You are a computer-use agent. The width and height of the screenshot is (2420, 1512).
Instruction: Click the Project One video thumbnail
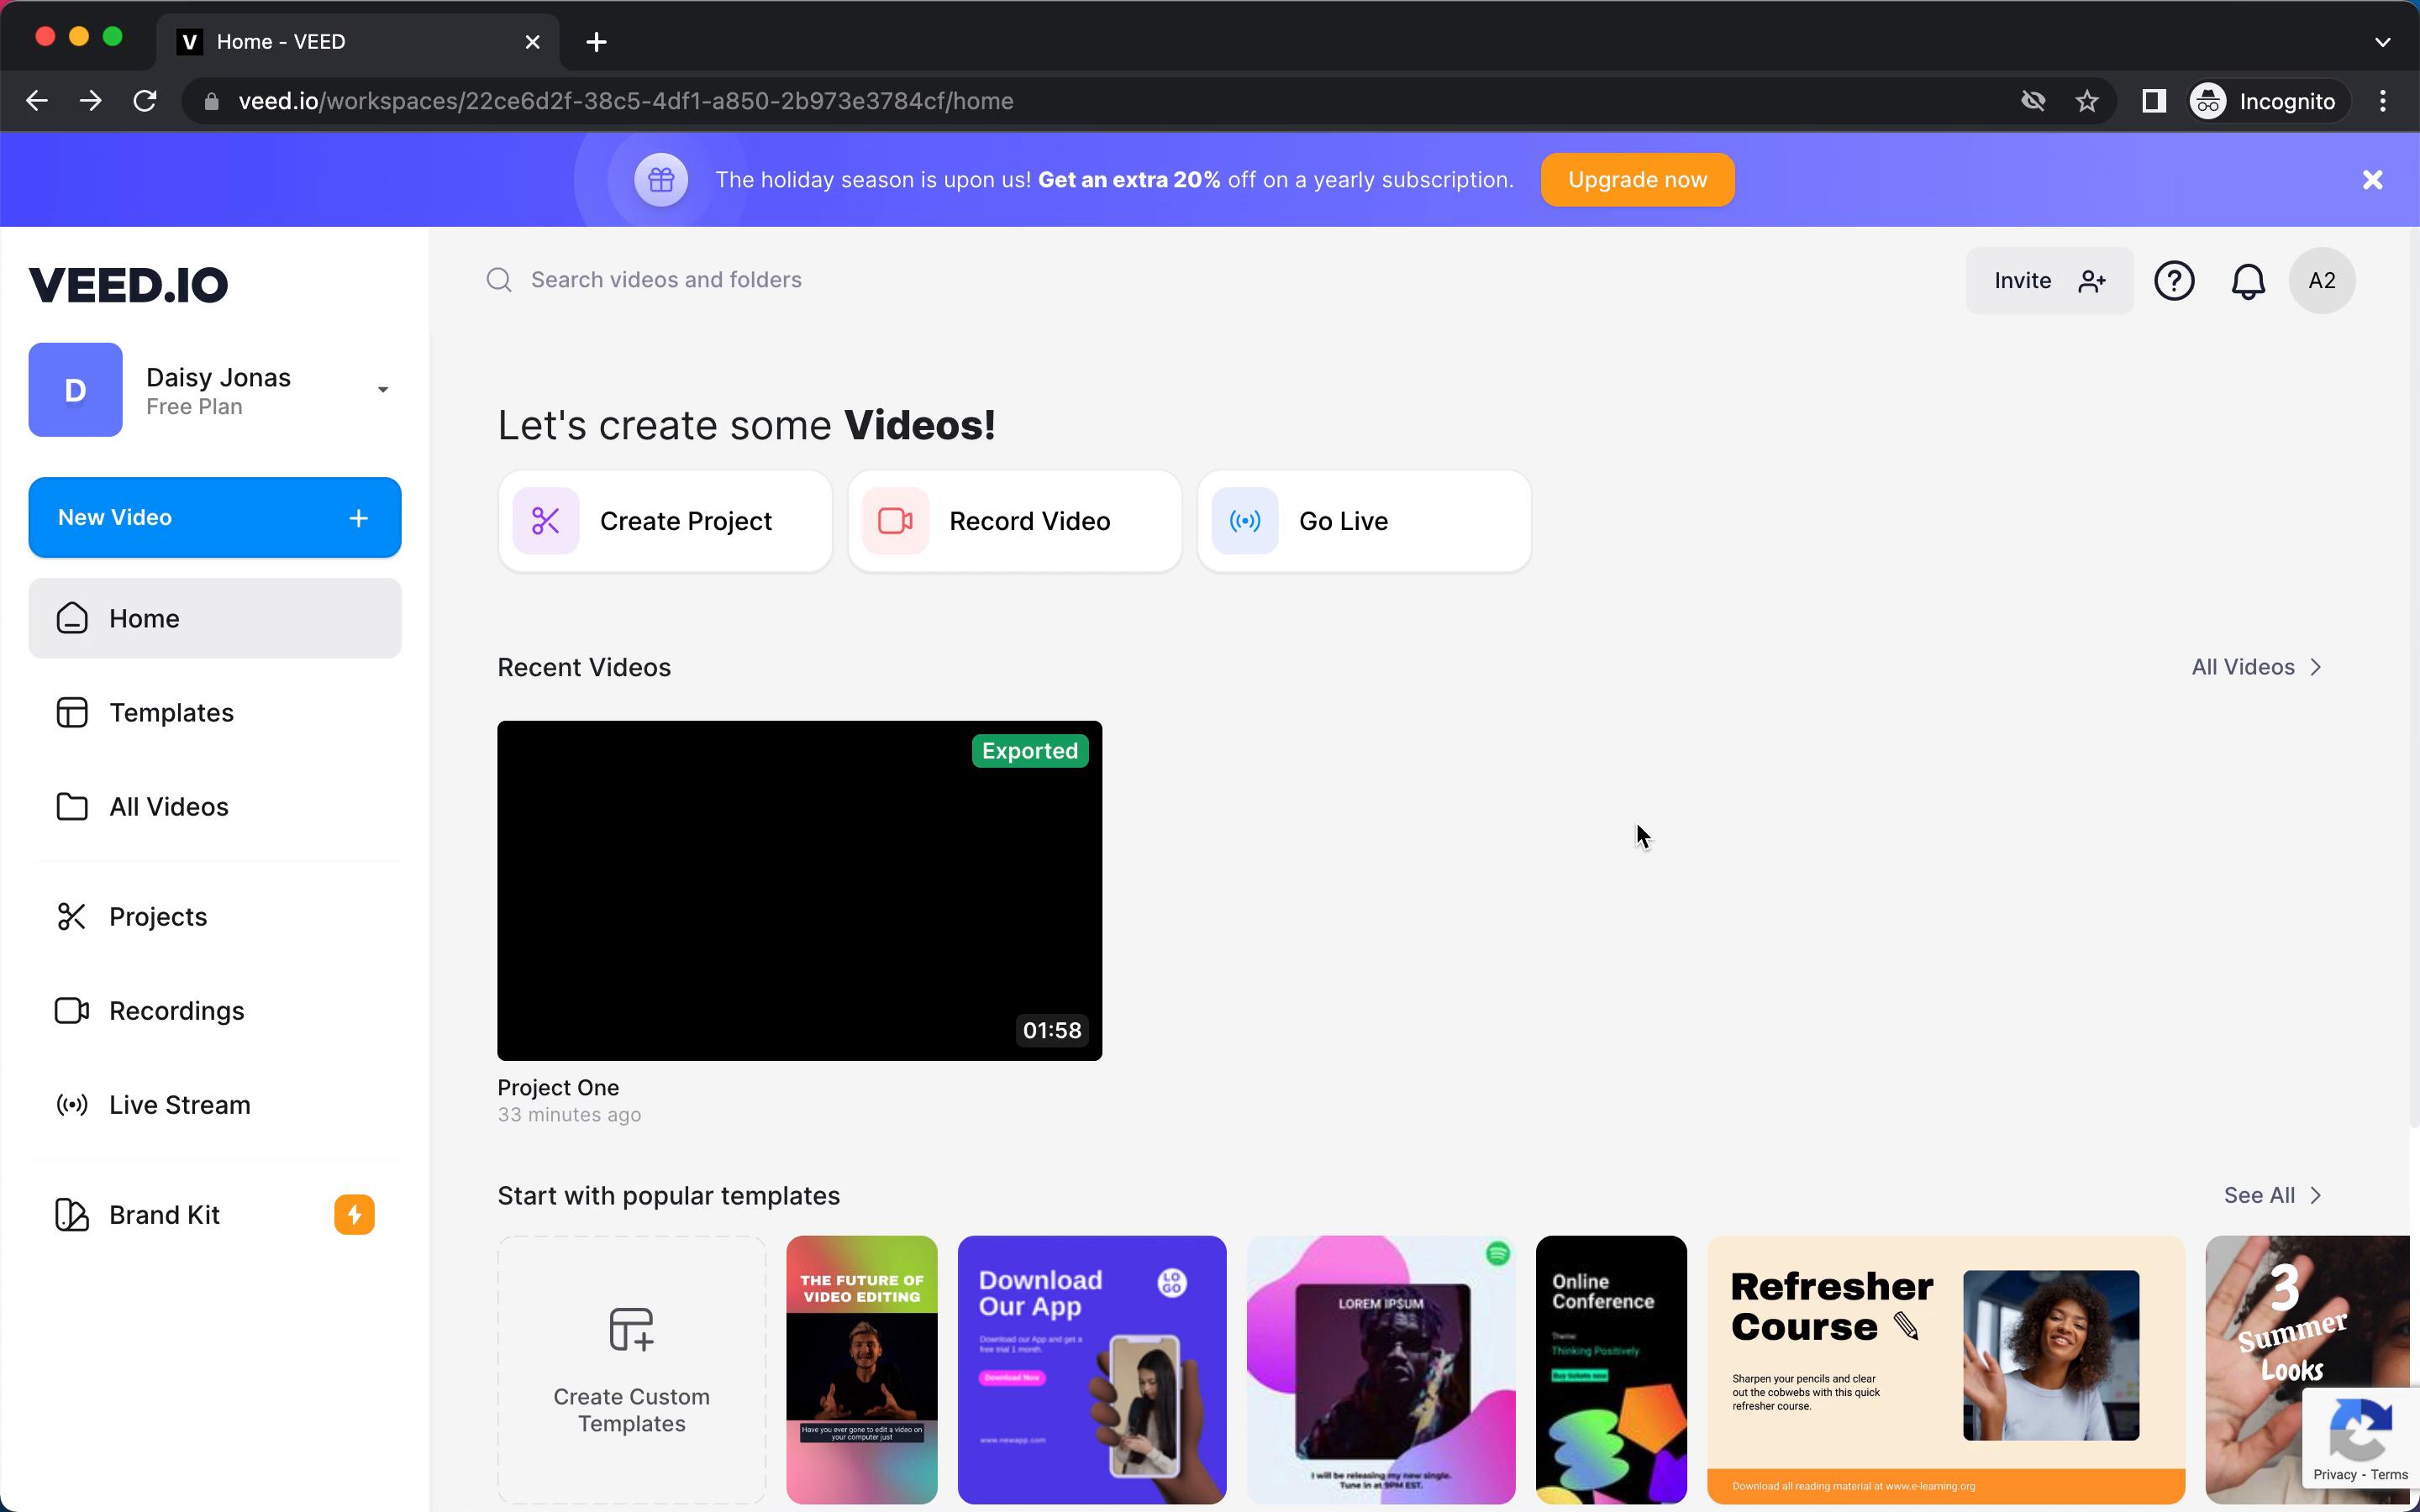pos(798,889)
